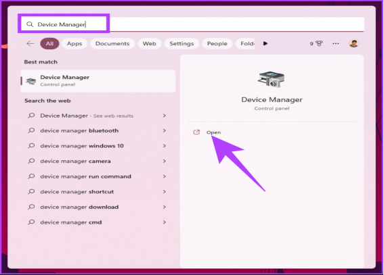Image resolution: width=384 pixels, height=275 pixels.
Task: Show more filter tabs with play arrow
Action: click(x=265, y=43)
